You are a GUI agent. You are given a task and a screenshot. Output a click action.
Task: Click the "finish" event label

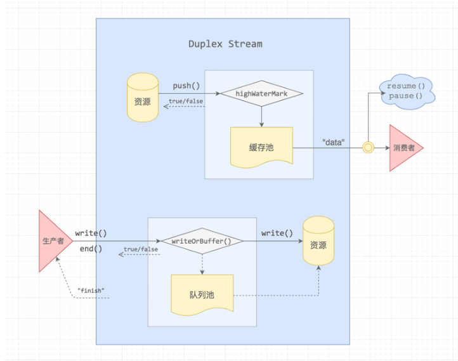[x=91, y=291]
